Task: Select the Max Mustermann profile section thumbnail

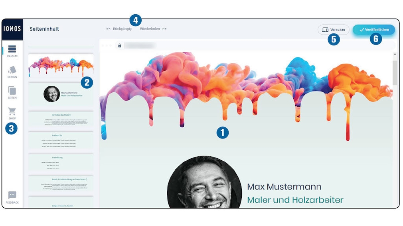Action: (61, 94)
